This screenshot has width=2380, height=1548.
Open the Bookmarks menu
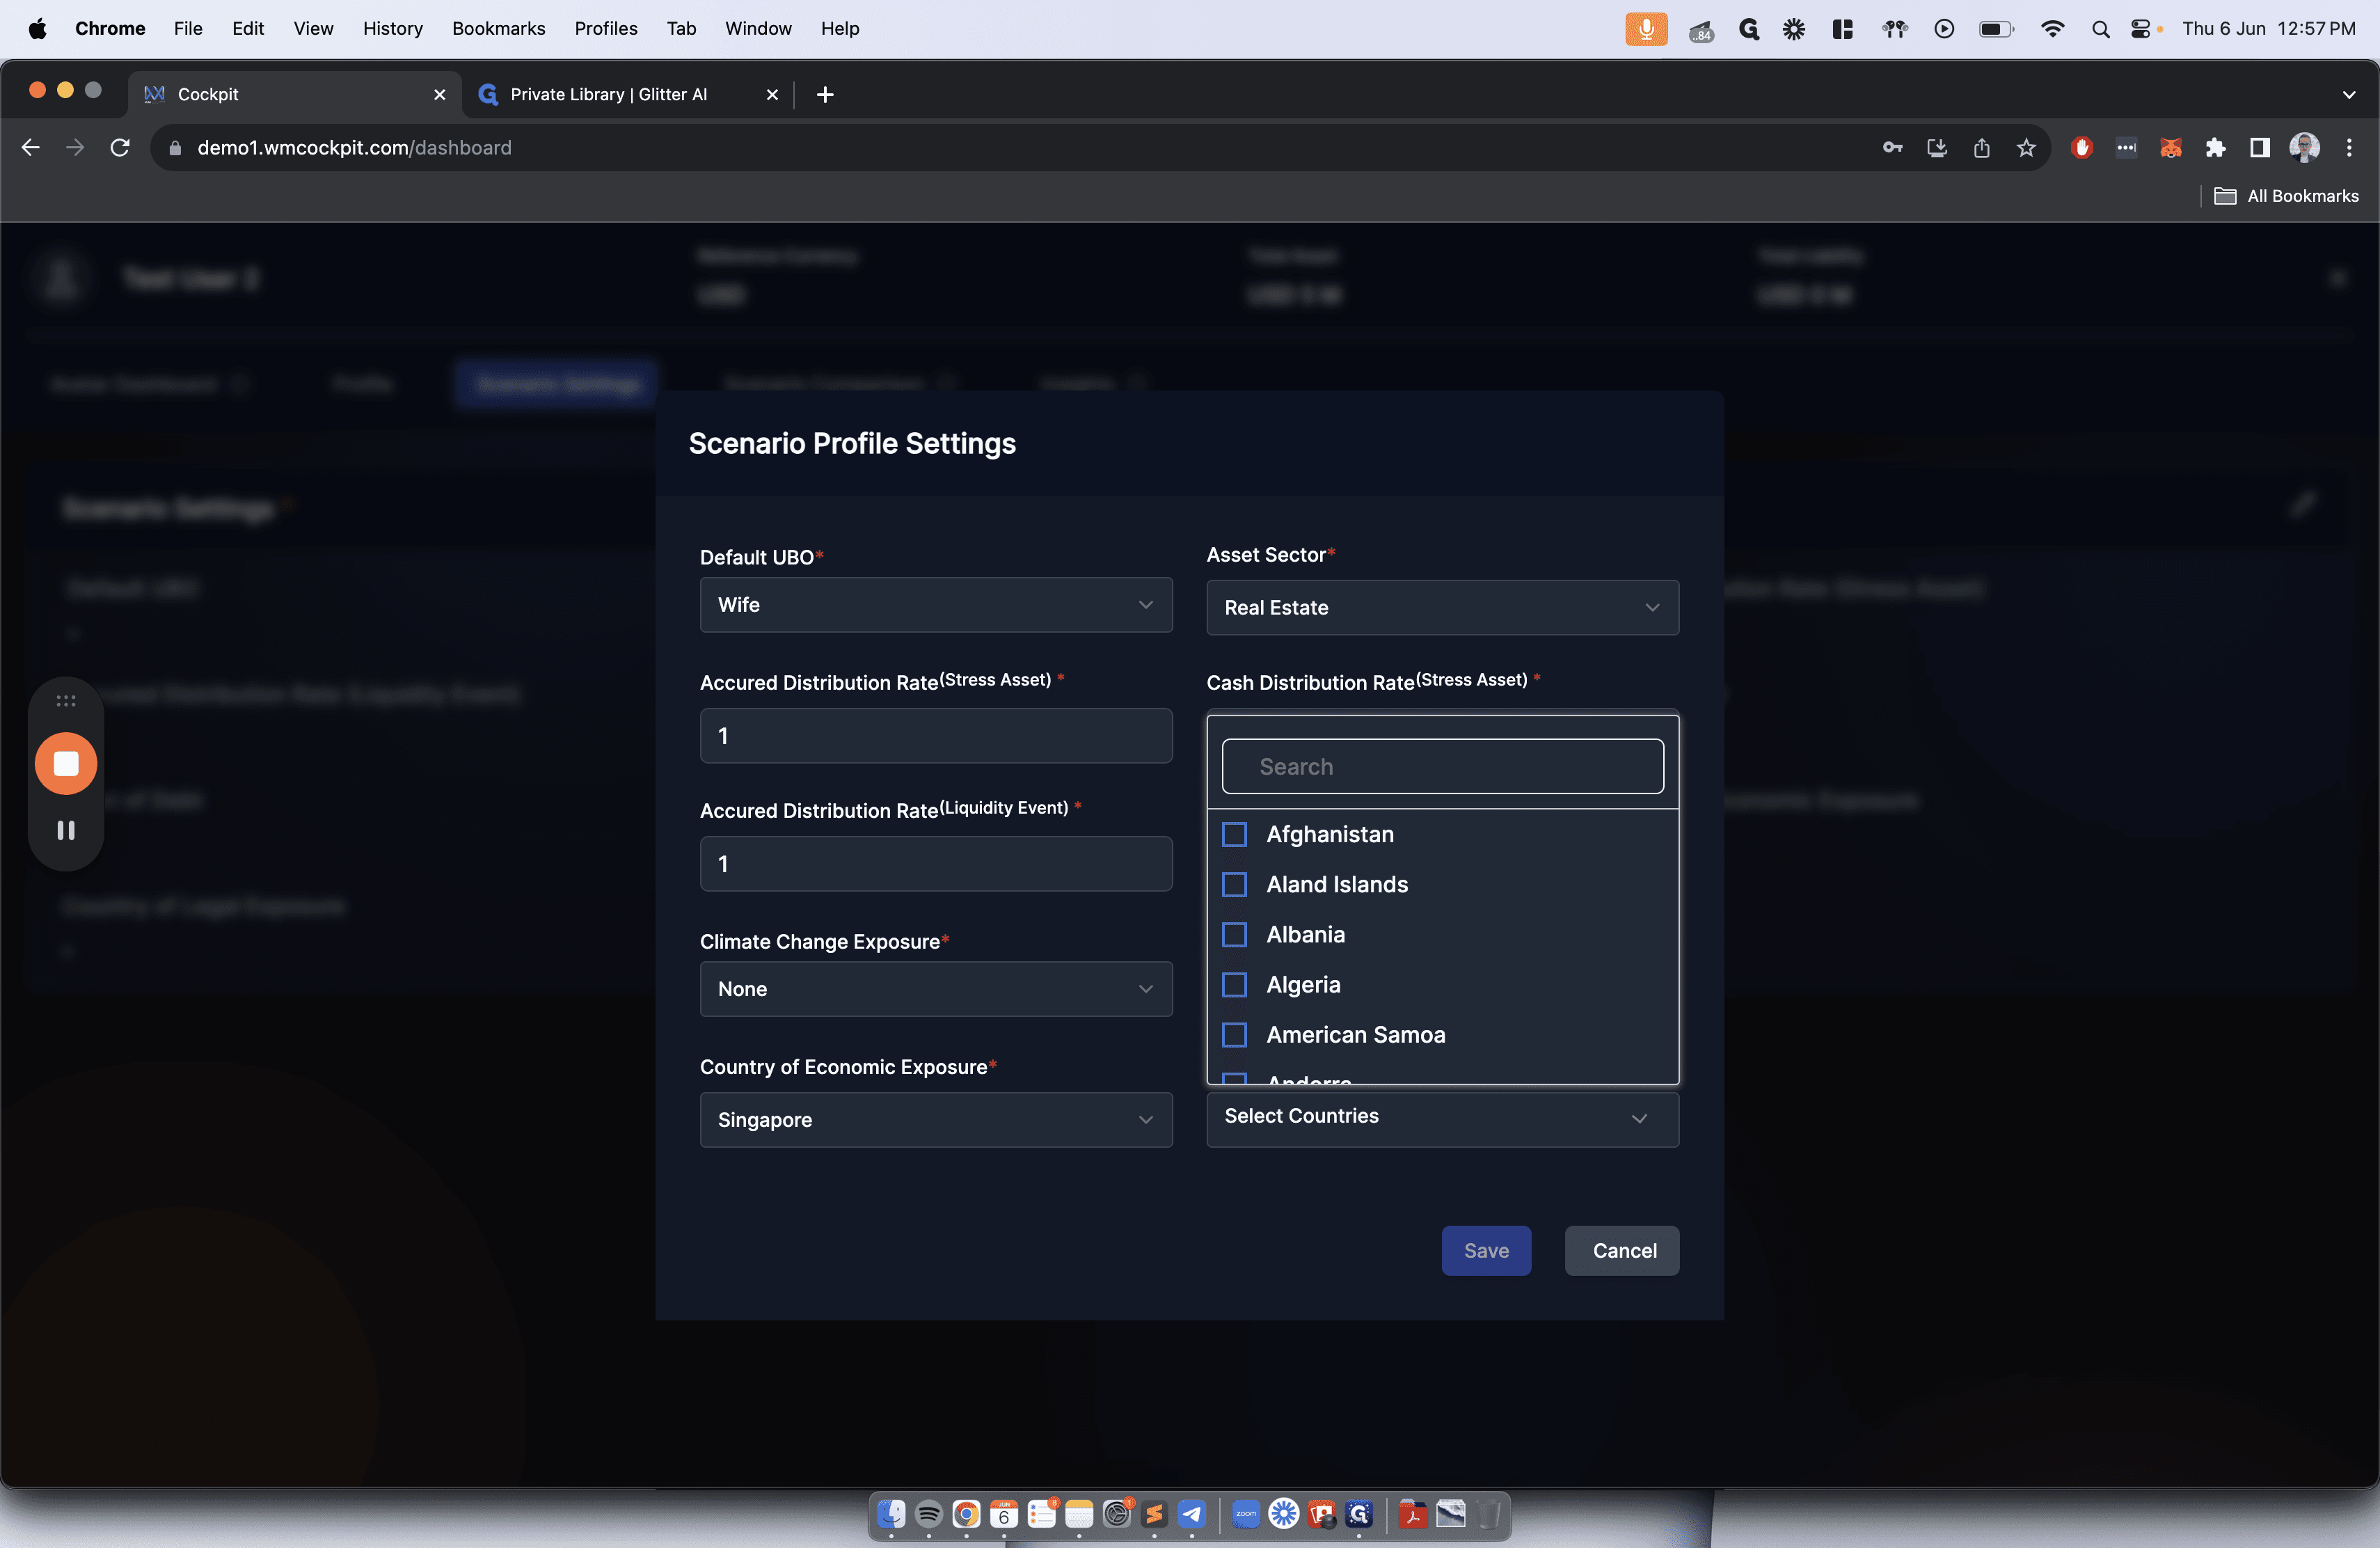(498, 29)
